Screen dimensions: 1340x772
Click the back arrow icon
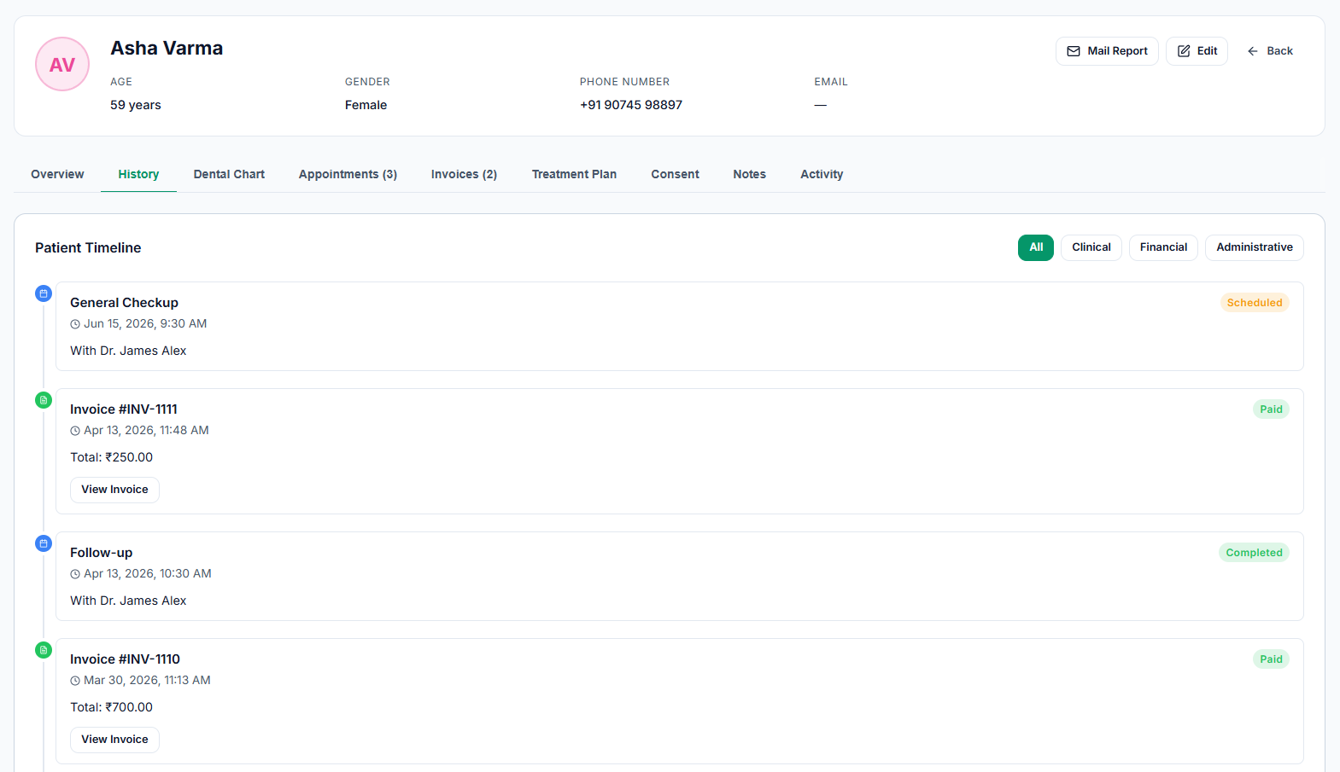[1253, 51]
